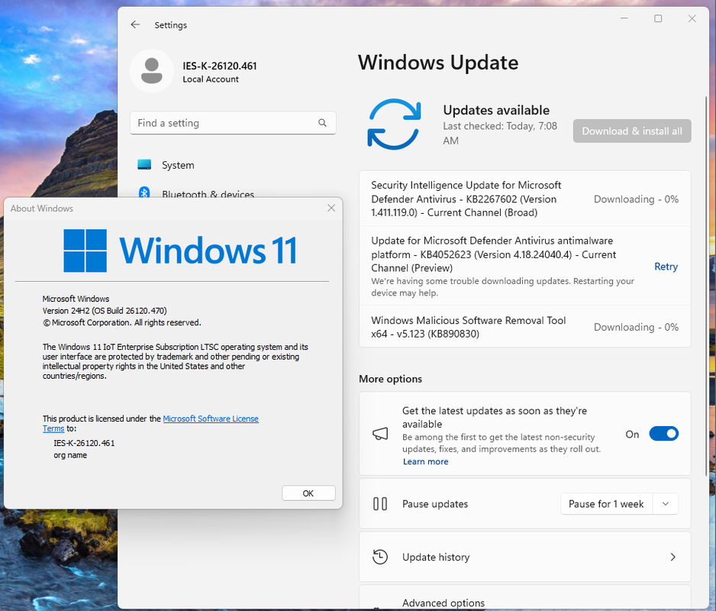Click the System monitor icon in sidebar

pos(144,164)
